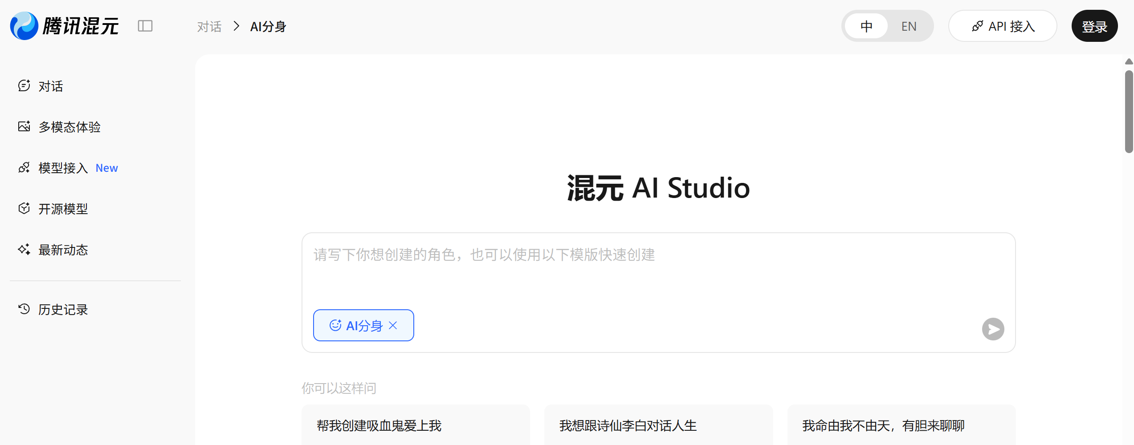Click the 历史记录 clock icon

coord(24,309)
